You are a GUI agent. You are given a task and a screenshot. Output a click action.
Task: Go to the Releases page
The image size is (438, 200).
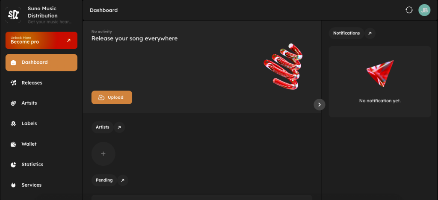click(32, 83)
